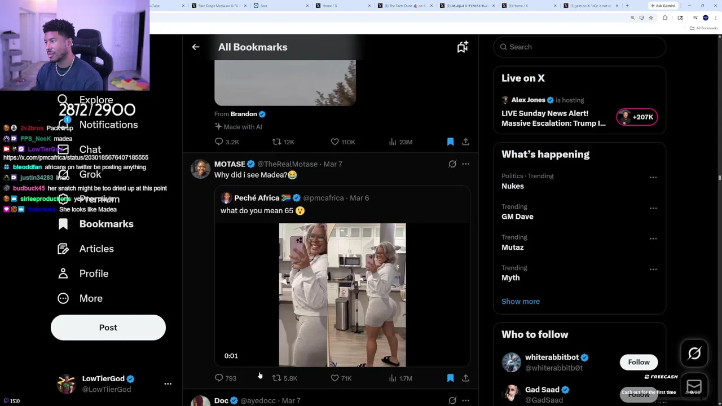Play the quoted Peché Africa video

(342, 295)
